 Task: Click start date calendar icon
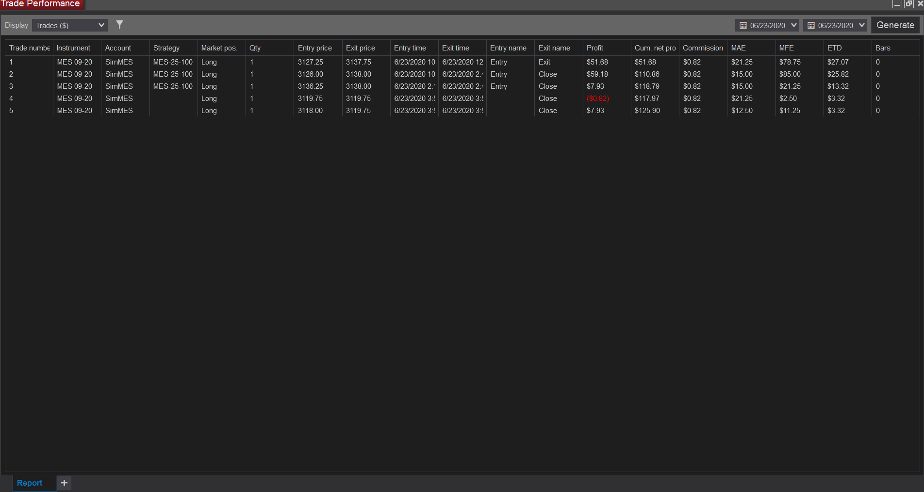coord(743,25)
